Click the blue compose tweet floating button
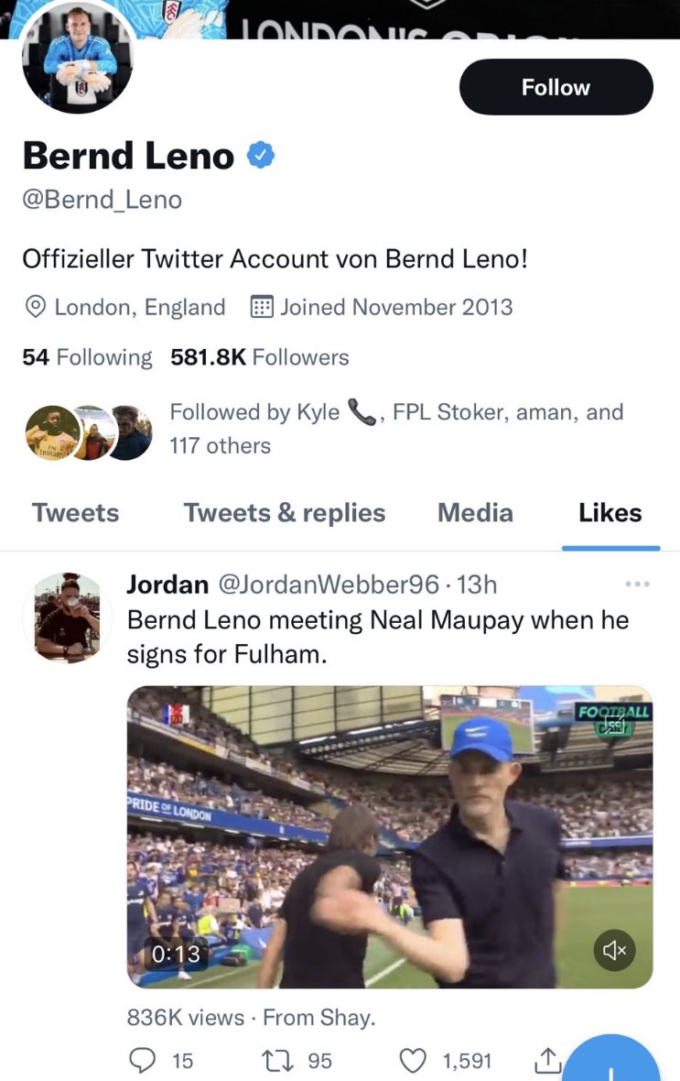 point(611,1062)
